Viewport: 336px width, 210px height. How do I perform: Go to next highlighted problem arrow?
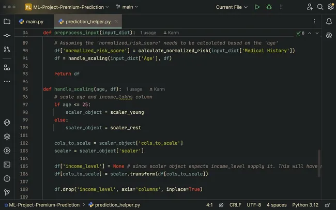(317, 33)
